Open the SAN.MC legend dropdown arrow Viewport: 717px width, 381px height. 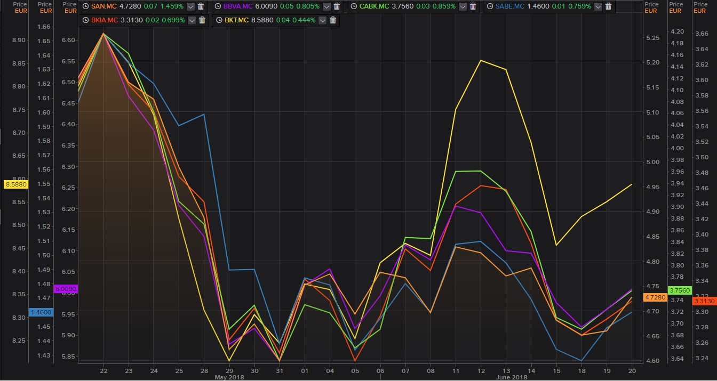point(191,6)
